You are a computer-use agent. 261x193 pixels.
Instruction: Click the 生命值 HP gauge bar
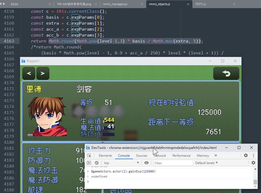click(x=109, y=121)
